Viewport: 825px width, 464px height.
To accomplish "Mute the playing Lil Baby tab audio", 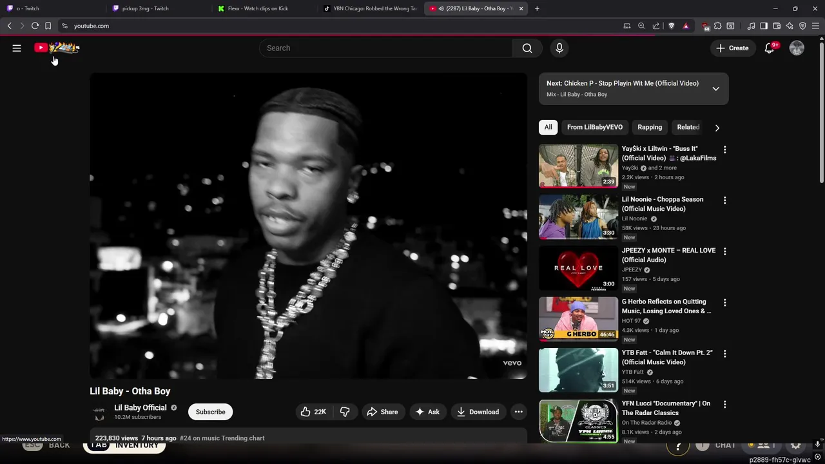I will (441, 8).
